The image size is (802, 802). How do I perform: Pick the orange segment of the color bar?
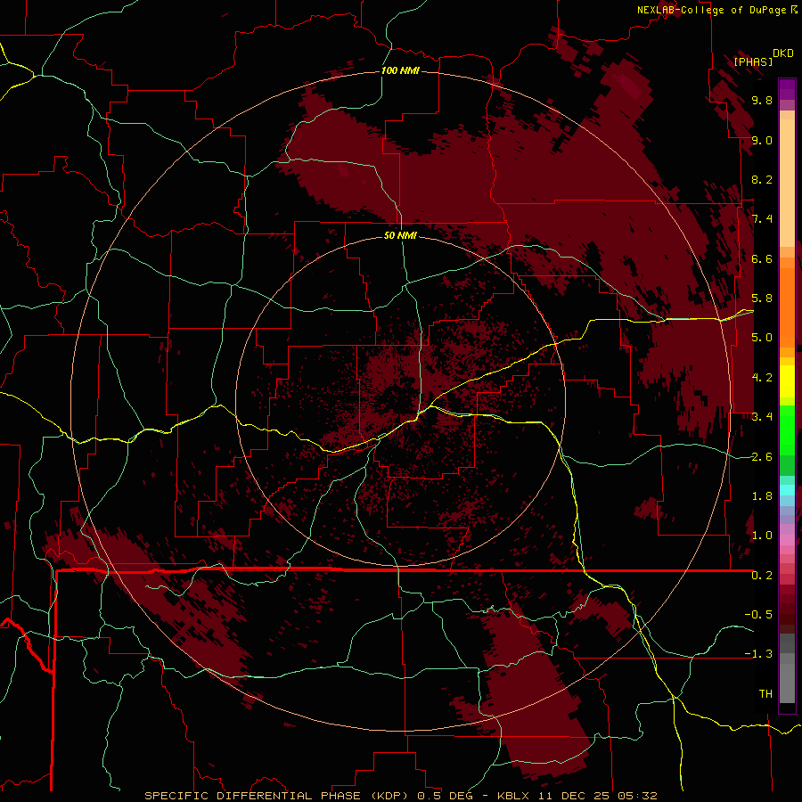coord(787,307)
